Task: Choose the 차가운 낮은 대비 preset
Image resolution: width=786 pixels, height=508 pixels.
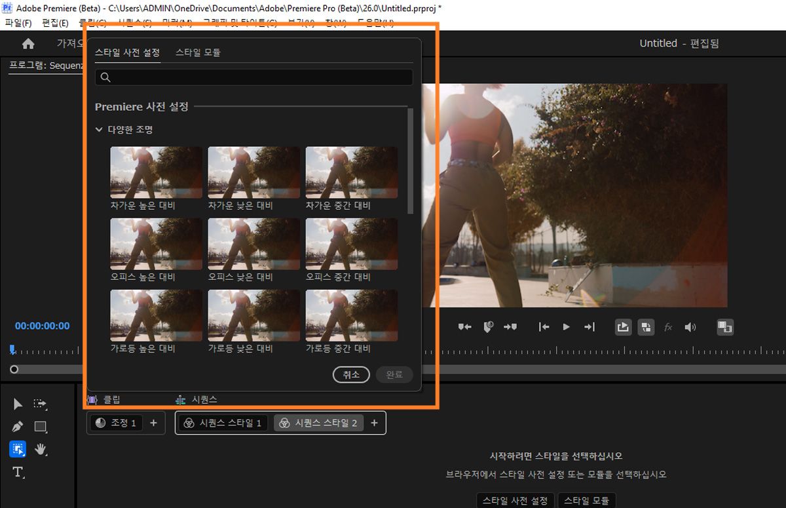Action: [254, 172]
